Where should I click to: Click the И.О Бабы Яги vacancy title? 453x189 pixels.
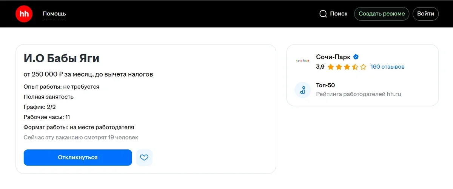pyautogui.click(x=62, y=59)
